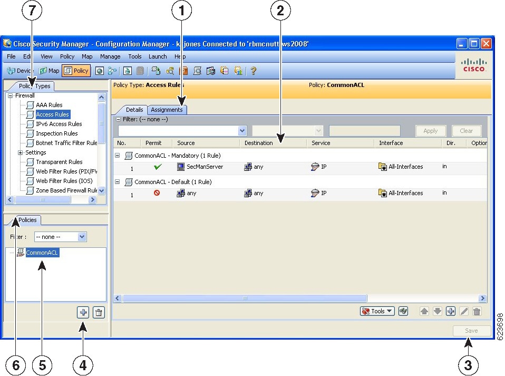
Task: Click the Apply filter button
Action: coord(430,131)
